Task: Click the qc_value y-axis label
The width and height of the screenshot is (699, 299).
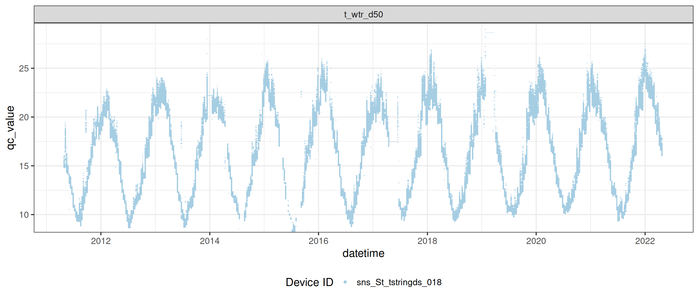Action: (10, 127)
